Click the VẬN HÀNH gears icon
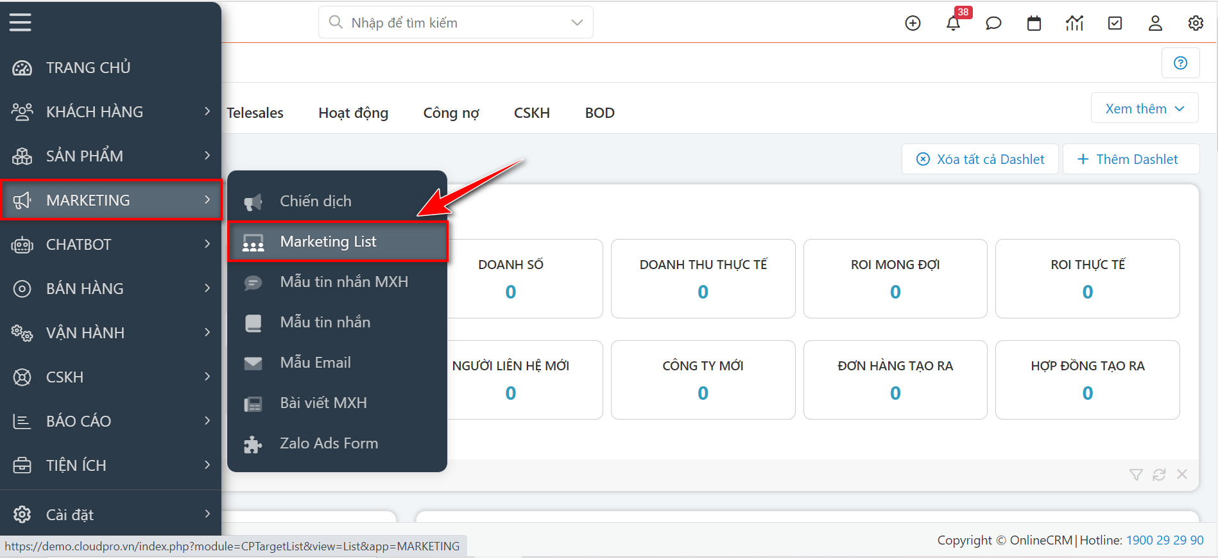1218x558 pixels. [22, 333]
